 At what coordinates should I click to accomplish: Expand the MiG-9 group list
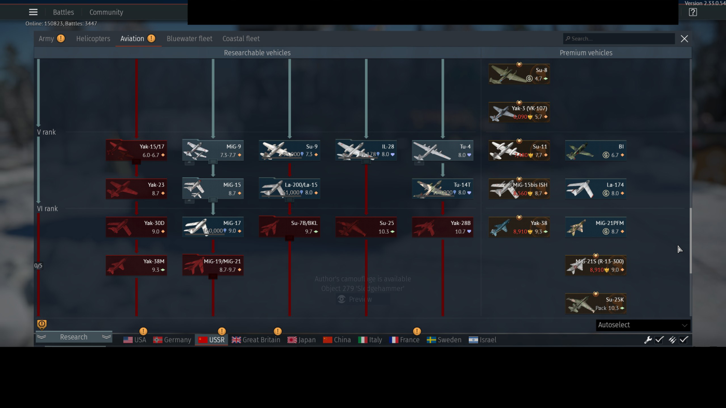click(213, 162)
